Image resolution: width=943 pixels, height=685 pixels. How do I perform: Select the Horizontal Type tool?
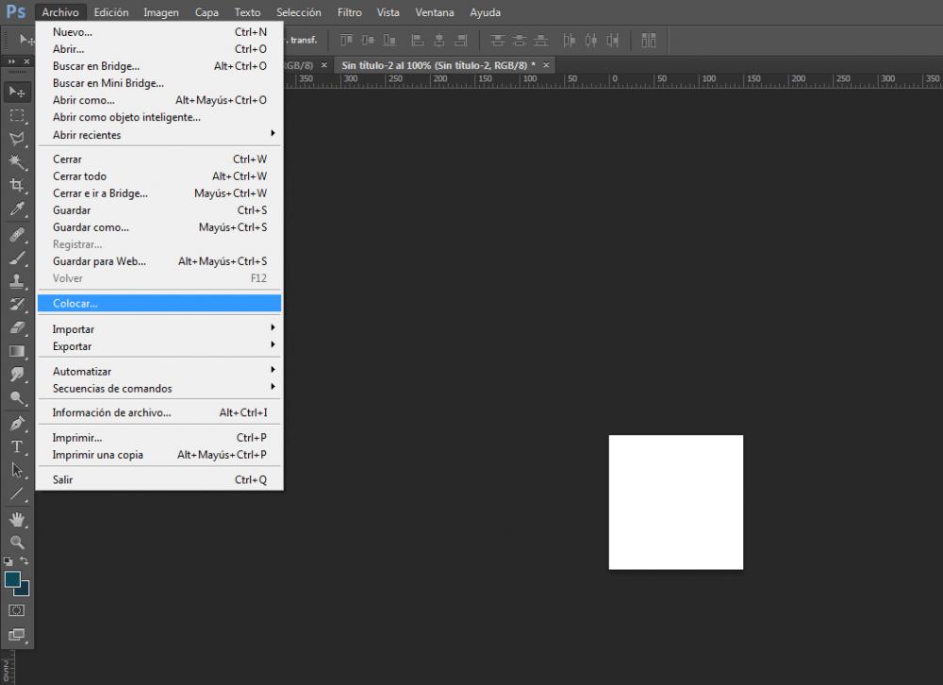click(x=17, y=446)
